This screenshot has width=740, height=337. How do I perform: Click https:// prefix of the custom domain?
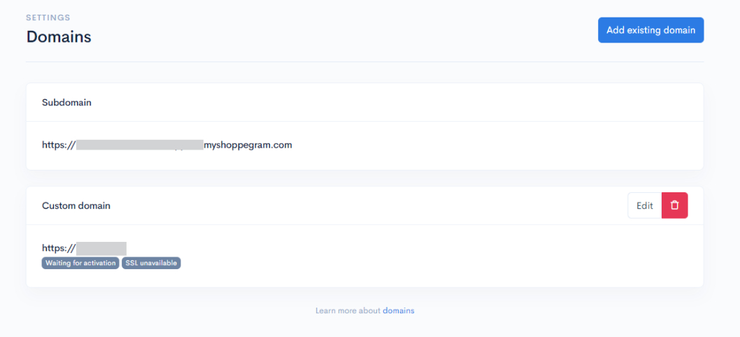click(x=59, y=248)
